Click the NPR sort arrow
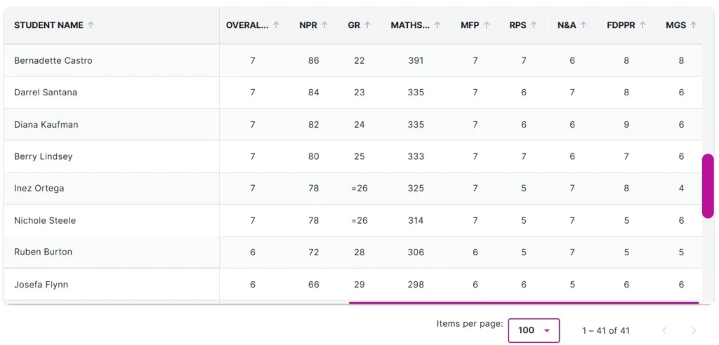The image size is (719, 345). (x=324, y=25)
